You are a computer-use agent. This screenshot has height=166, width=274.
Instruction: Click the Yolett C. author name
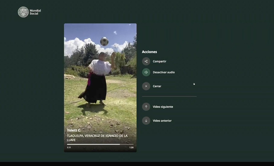click(74, 130)
